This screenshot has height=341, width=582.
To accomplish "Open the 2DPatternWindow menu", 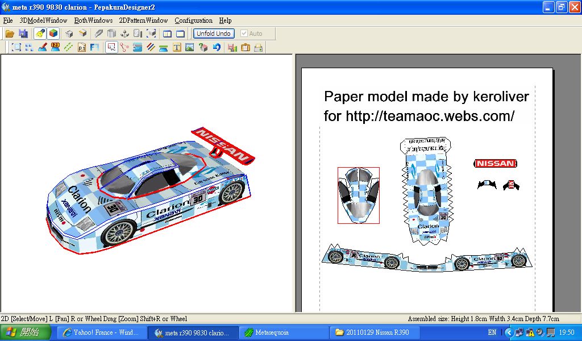I will [x=143, y=20].
